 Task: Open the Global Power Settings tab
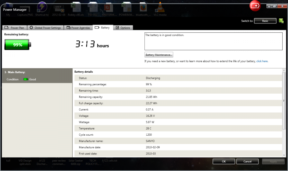45,28
